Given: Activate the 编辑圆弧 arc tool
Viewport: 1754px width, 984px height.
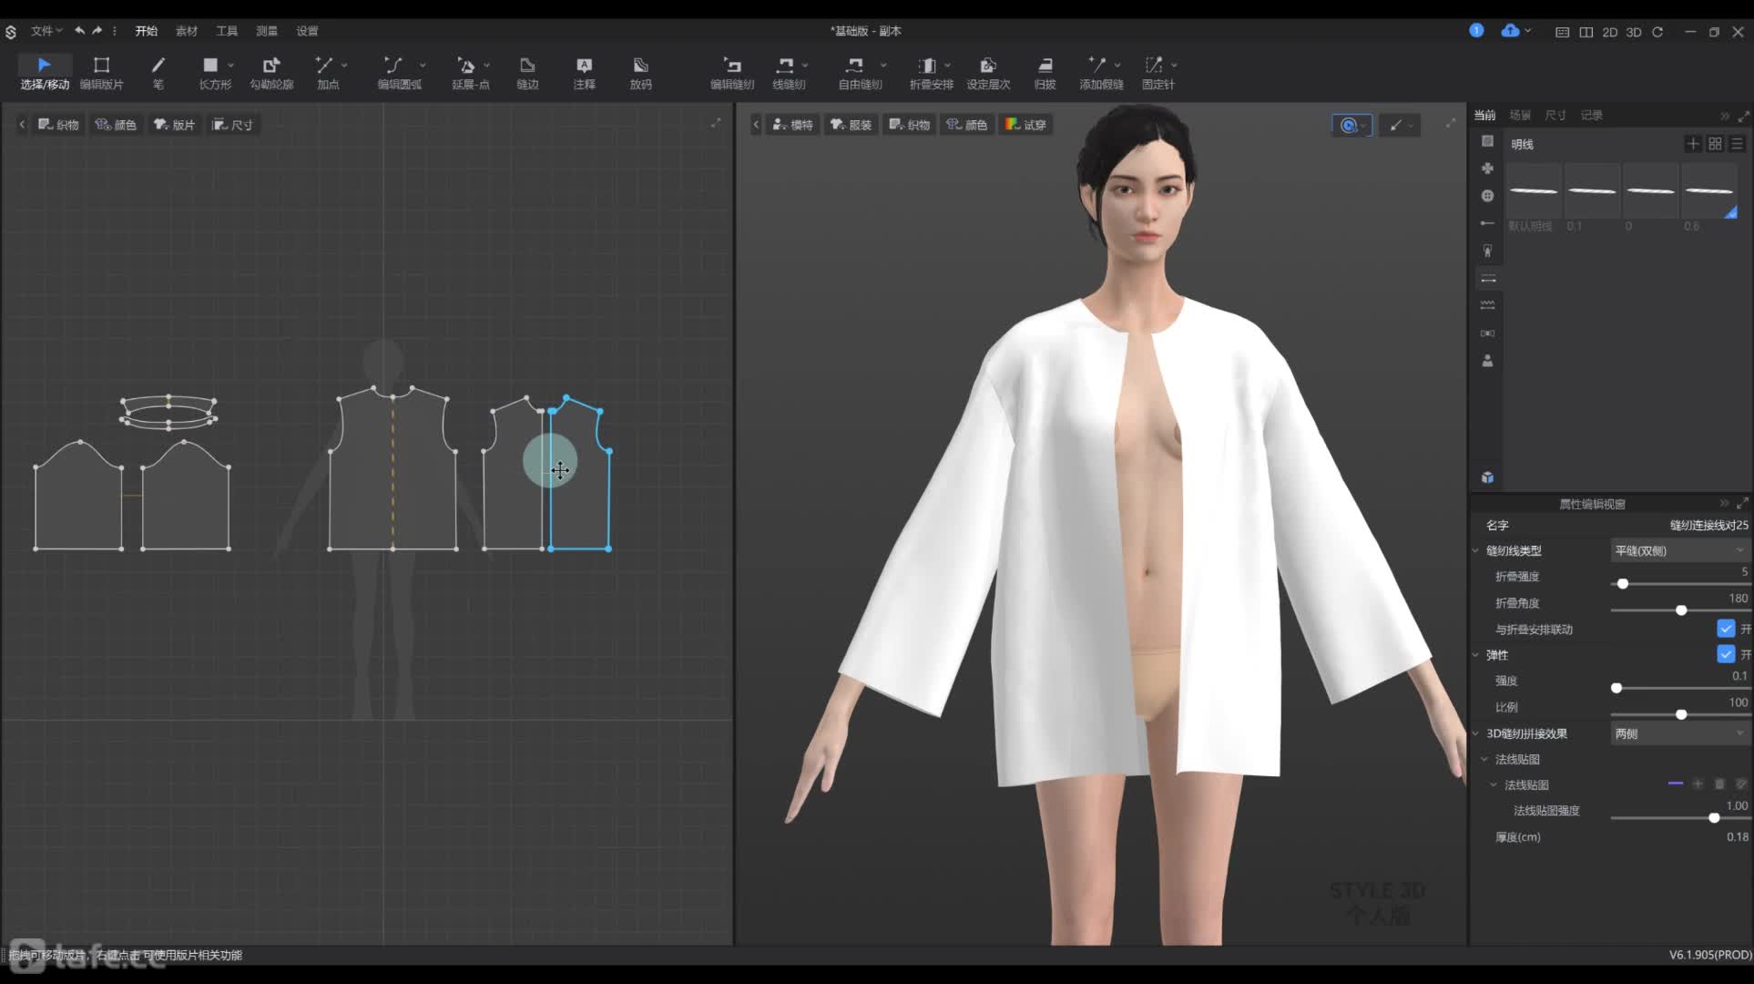Looking at the screenshot, I should 397,73.
